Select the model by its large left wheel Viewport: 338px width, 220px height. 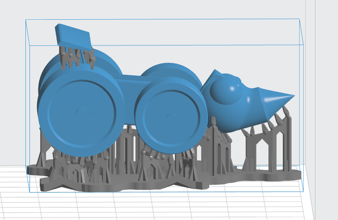82,111
